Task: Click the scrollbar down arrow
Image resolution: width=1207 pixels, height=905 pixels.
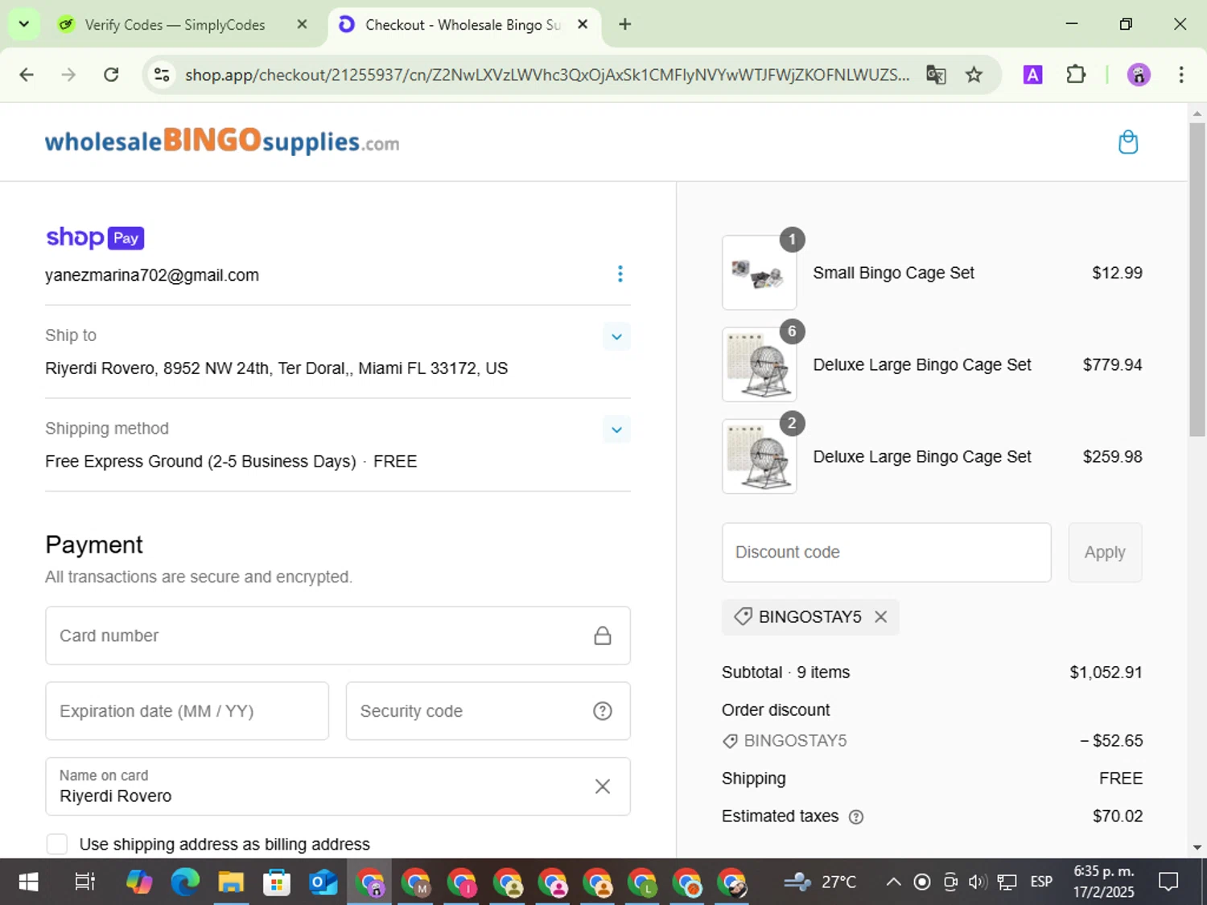Action: coord(1197,847)
